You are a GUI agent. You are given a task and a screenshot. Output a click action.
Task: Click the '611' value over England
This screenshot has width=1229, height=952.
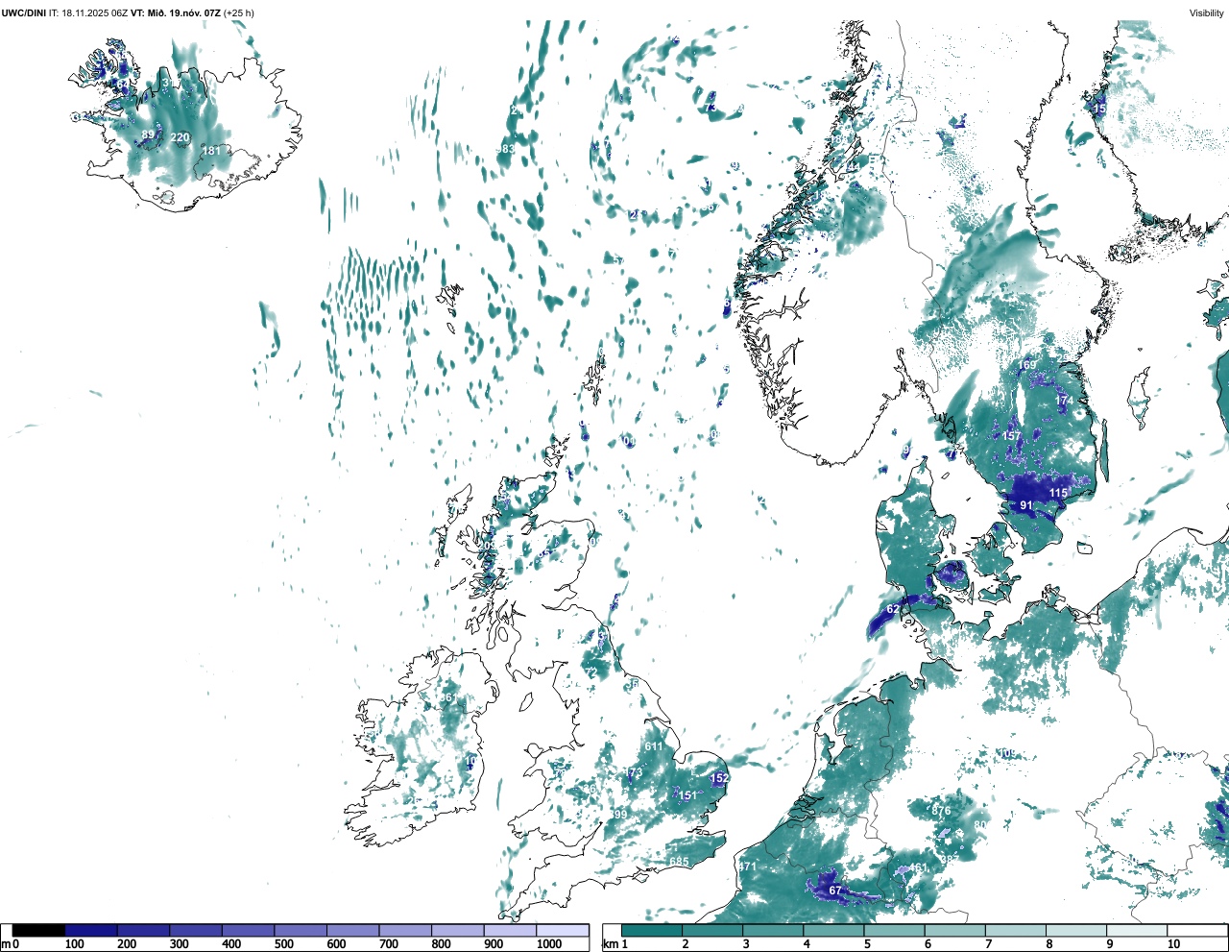[654, 746]
